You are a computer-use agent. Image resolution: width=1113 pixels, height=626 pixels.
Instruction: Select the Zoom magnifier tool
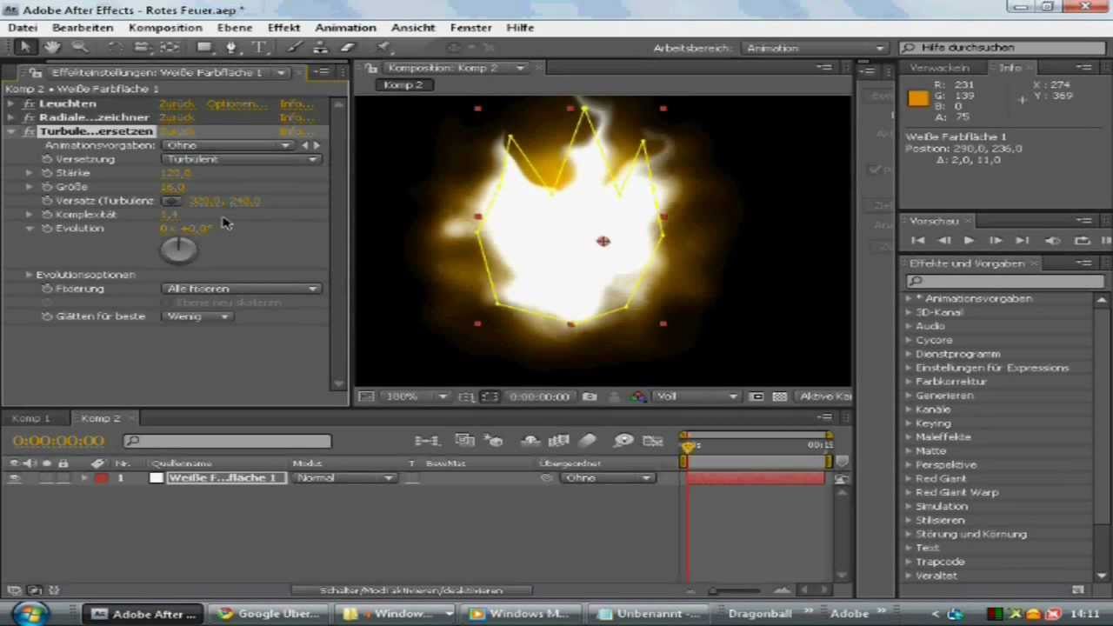pyautogui.click(x=79, y=48)
